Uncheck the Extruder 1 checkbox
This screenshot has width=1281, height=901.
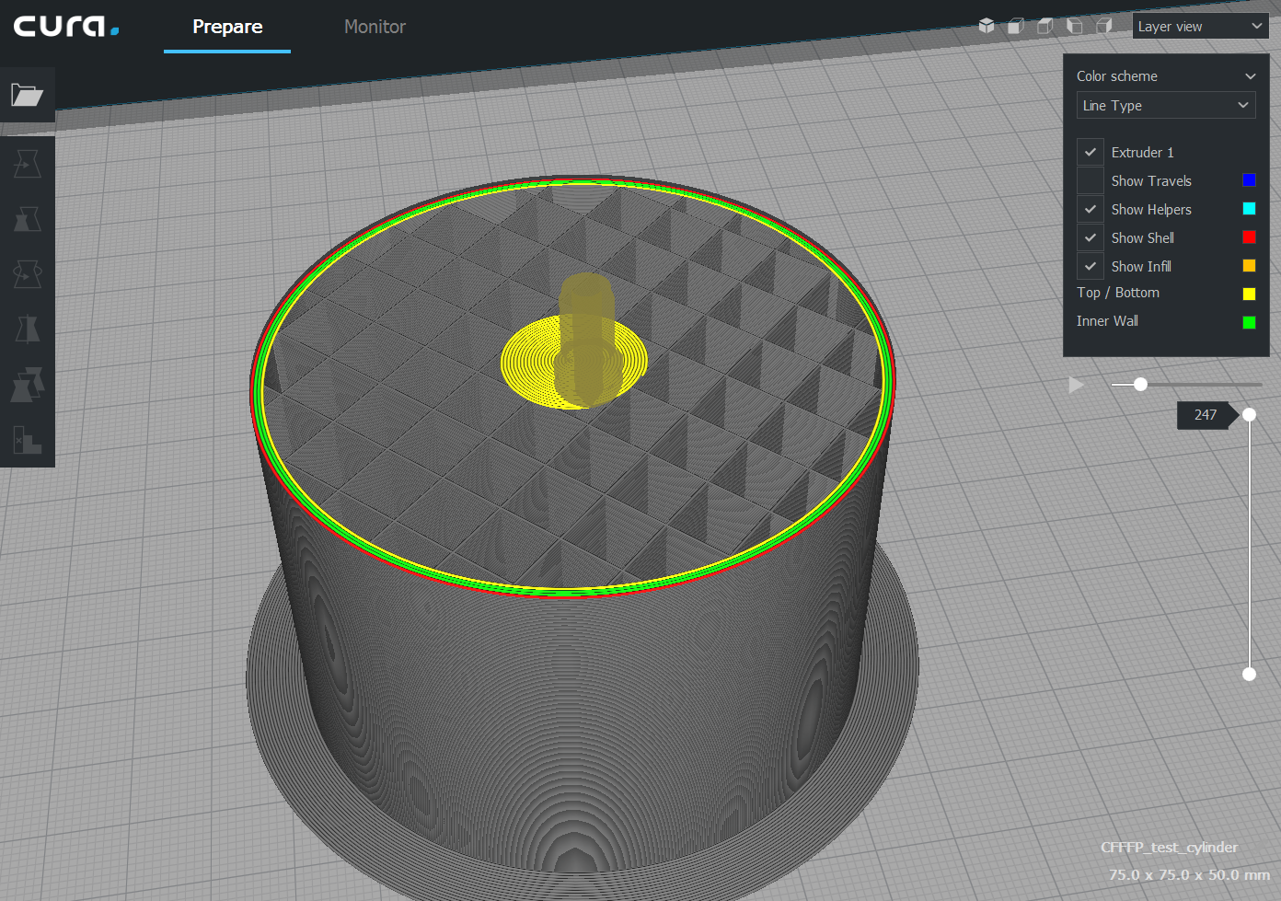click(x=1090, y=152)
